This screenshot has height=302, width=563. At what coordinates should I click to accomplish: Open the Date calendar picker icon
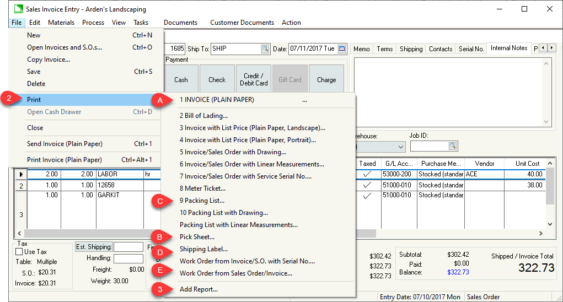pos(342,48)
